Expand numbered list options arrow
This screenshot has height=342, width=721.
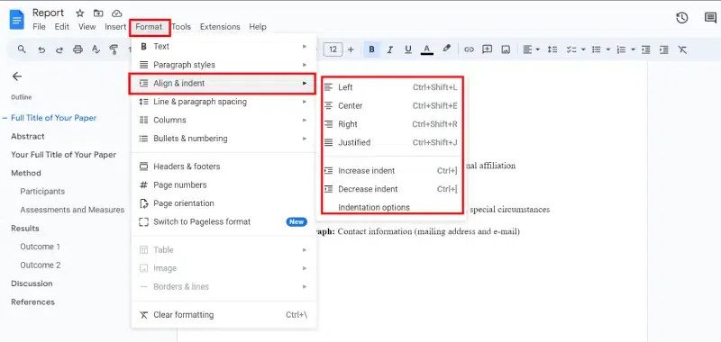(x=634, y=49)
